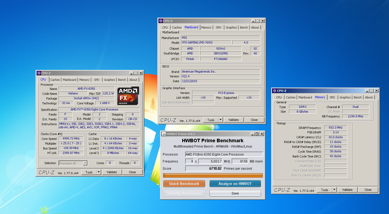The width and height of the screenshot is (389, 214).
Task: Click Close button in CPU window
Action: point(133,172)
